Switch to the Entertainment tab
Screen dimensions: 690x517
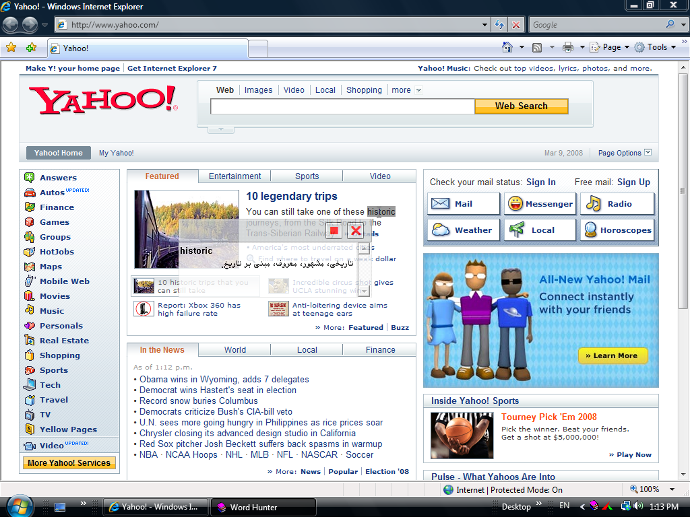point(234,176)
